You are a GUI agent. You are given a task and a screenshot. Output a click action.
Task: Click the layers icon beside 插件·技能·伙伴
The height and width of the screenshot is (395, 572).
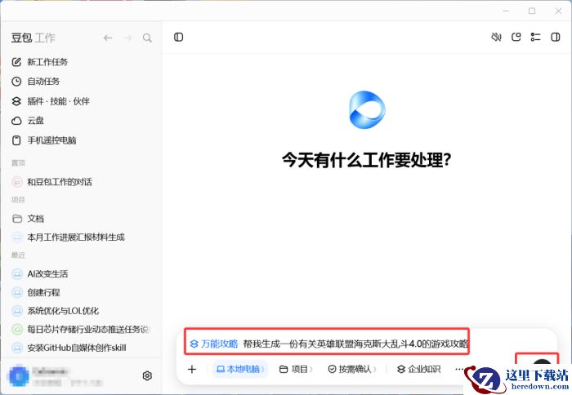[17, 101]
